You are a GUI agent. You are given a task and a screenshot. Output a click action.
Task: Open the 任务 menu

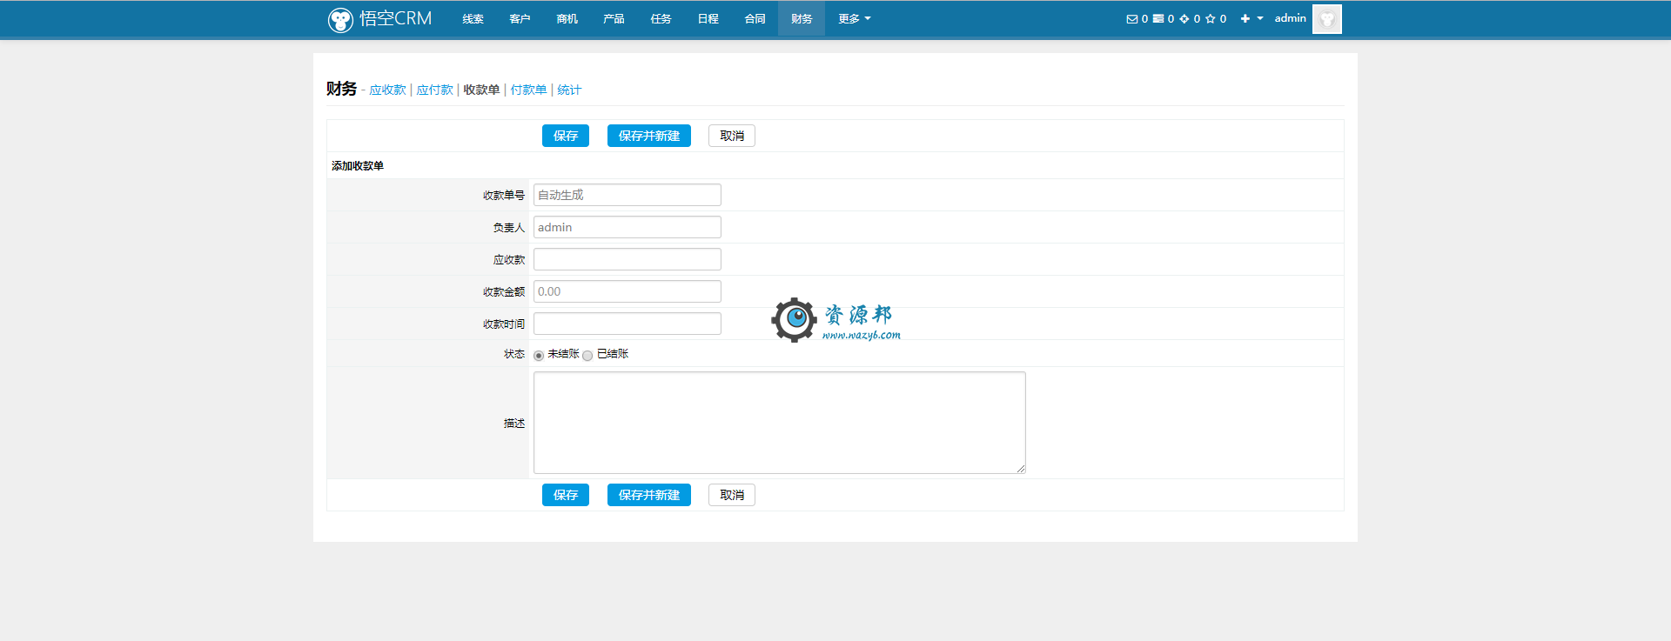pyautogui.click(x=661, y=18)
